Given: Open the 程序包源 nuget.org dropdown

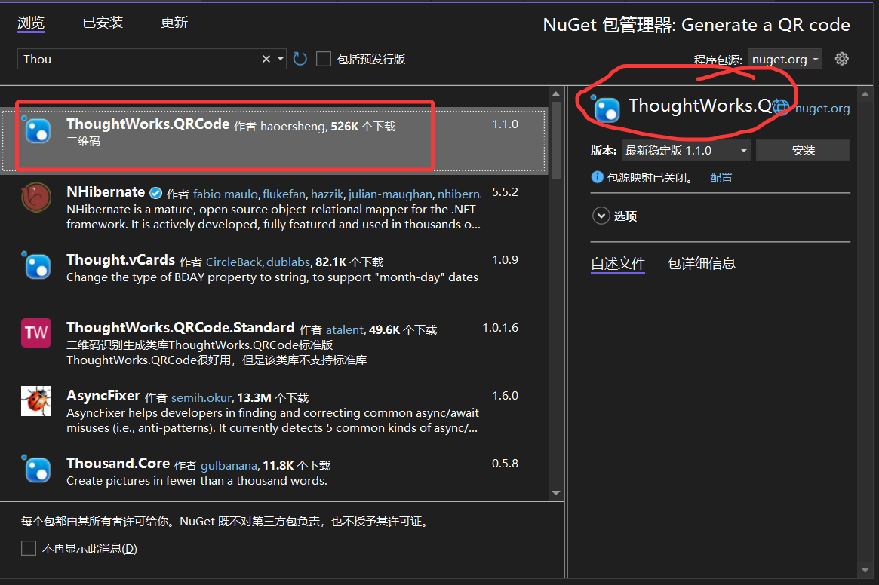Looking at the screenshot, I should click(x=785, y=59).
